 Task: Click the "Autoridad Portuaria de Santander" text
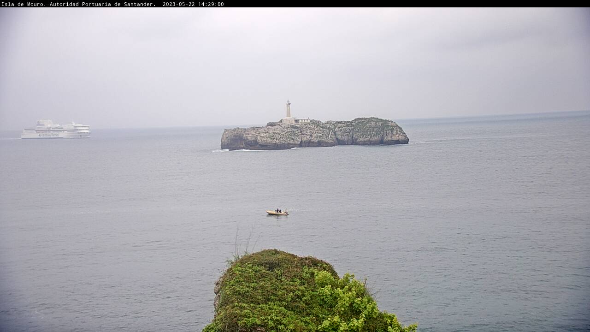(x=102, y=4)
